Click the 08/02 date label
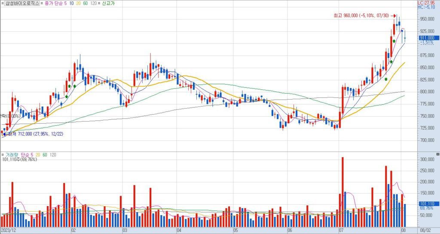 pyautogui.click(x=425, y=230)
